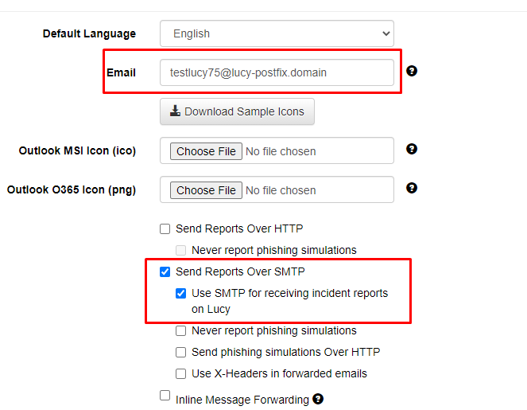
Task: Click the Download Sample Icons button
Action: tap(237, 111)
